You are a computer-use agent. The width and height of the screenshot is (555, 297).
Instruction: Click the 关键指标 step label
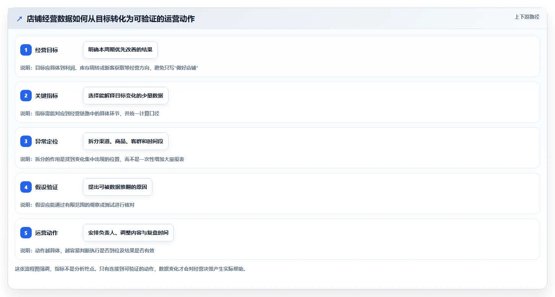[x=47, y=96]
